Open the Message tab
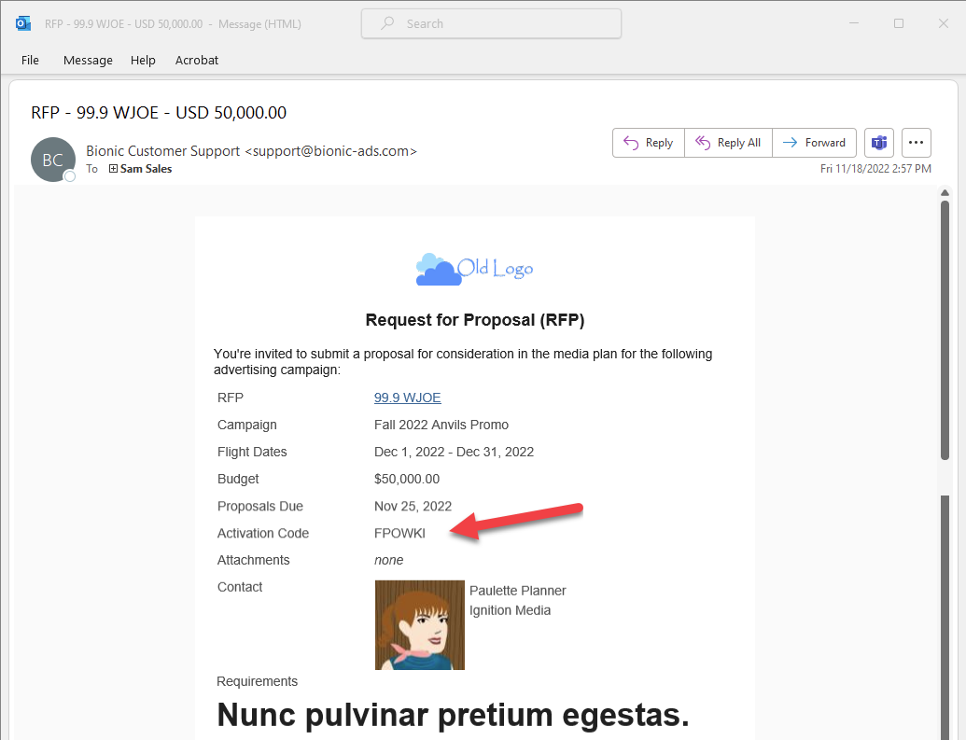The width and height of the screenshot is (966, 740). point(88,60)
